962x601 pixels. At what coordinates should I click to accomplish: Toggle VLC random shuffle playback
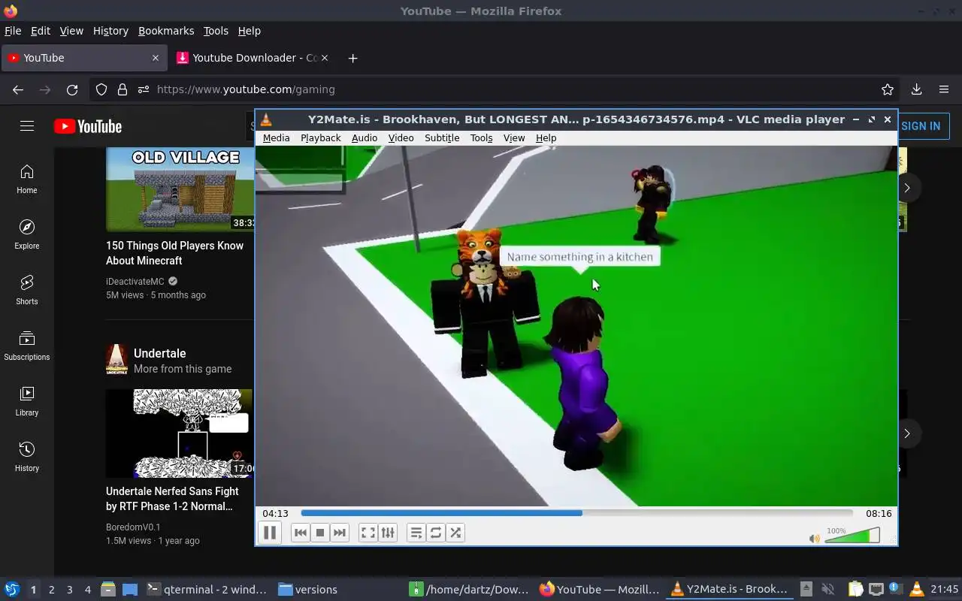tap(455, 533)
